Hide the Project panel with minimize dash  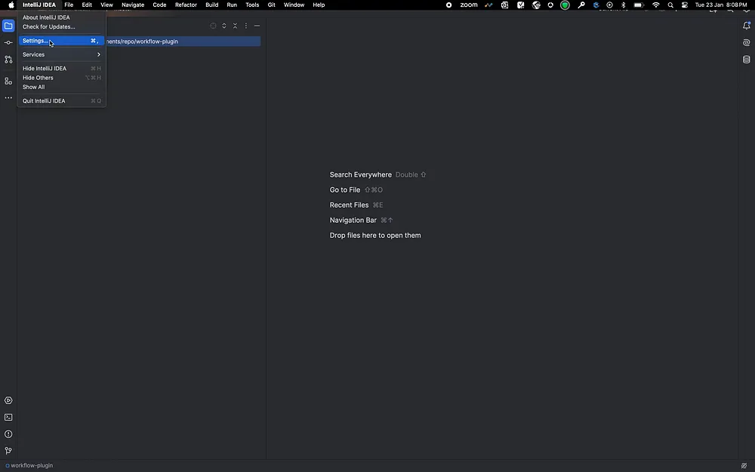click(257, 26)
